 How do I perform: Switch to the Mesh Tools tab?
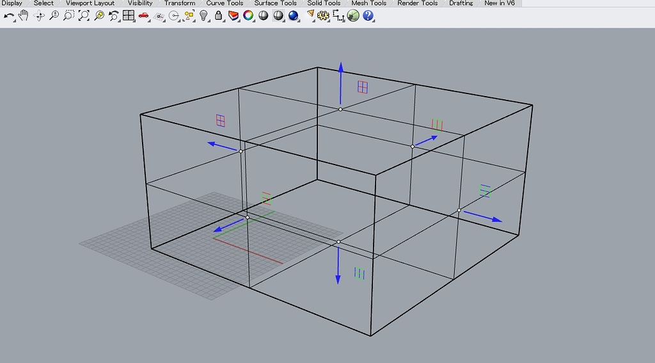369,3
